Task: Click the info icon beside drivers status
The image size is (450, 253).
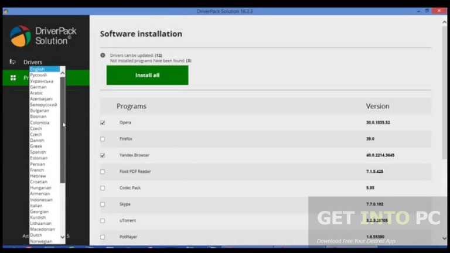Action: 103,55
